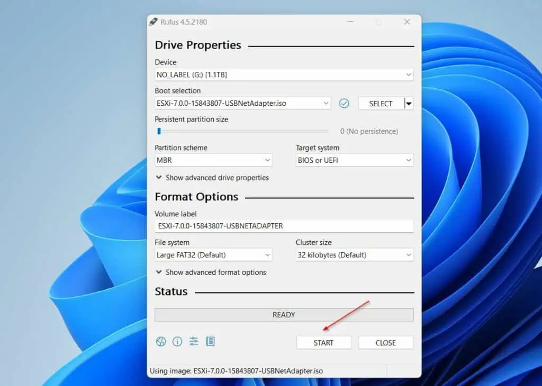The image size is (542, 386).
Task: Open the SELECT button split arrow
Action: point(409,104)
